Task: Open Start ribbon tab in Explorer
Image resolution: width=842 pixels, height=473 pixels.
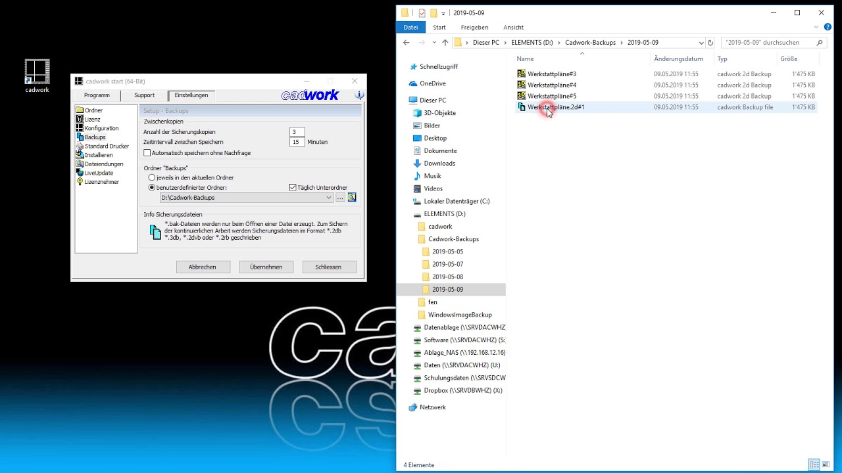Action: coord(439,28)
